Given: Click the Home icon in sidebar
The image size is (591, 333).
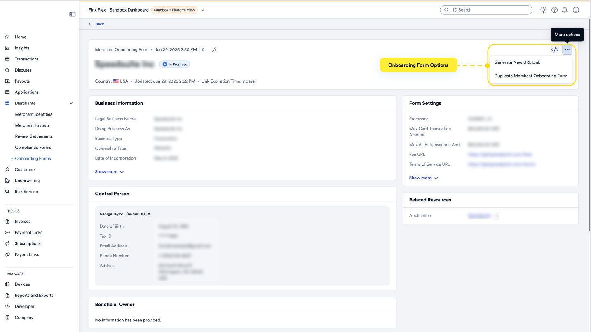Looking at the screenshot, I should (7, 37).
